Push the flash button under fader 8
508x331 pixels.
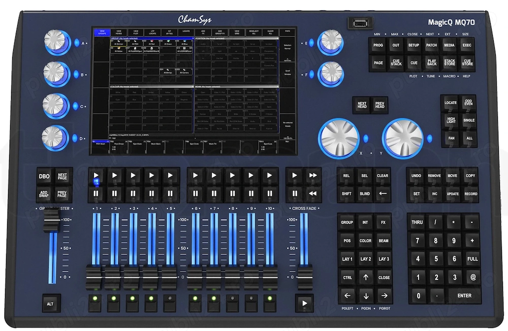232,303
